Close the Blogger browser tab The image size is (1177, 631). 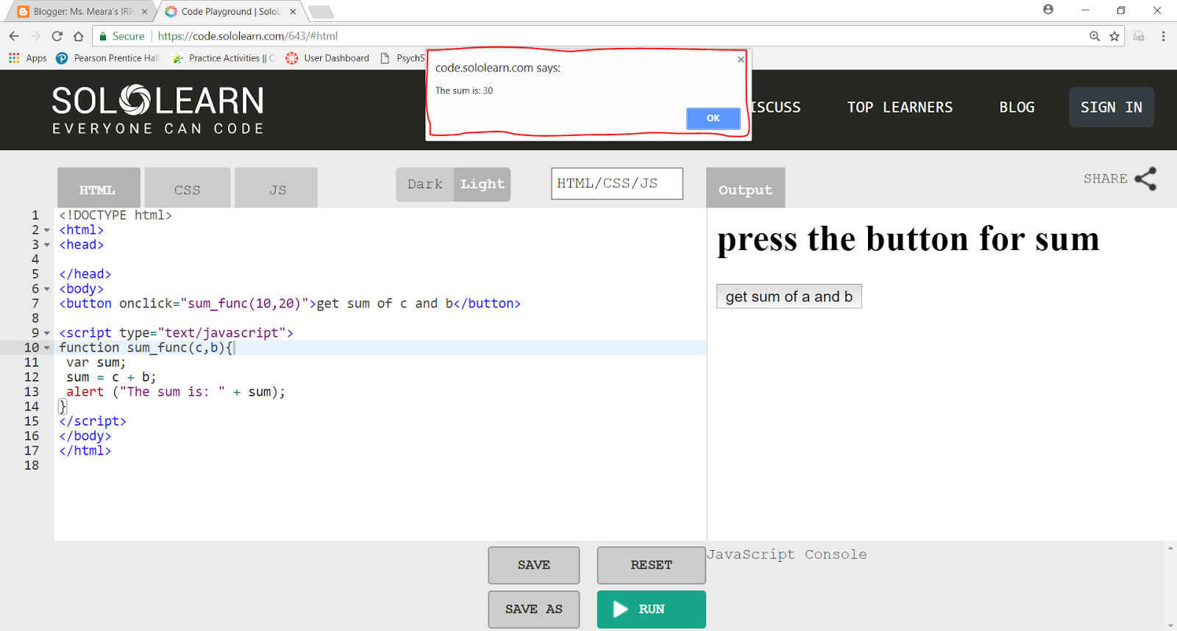point(144,12)
